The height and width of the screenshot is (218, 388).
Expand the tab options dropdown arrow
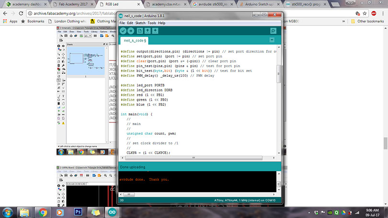272,40
